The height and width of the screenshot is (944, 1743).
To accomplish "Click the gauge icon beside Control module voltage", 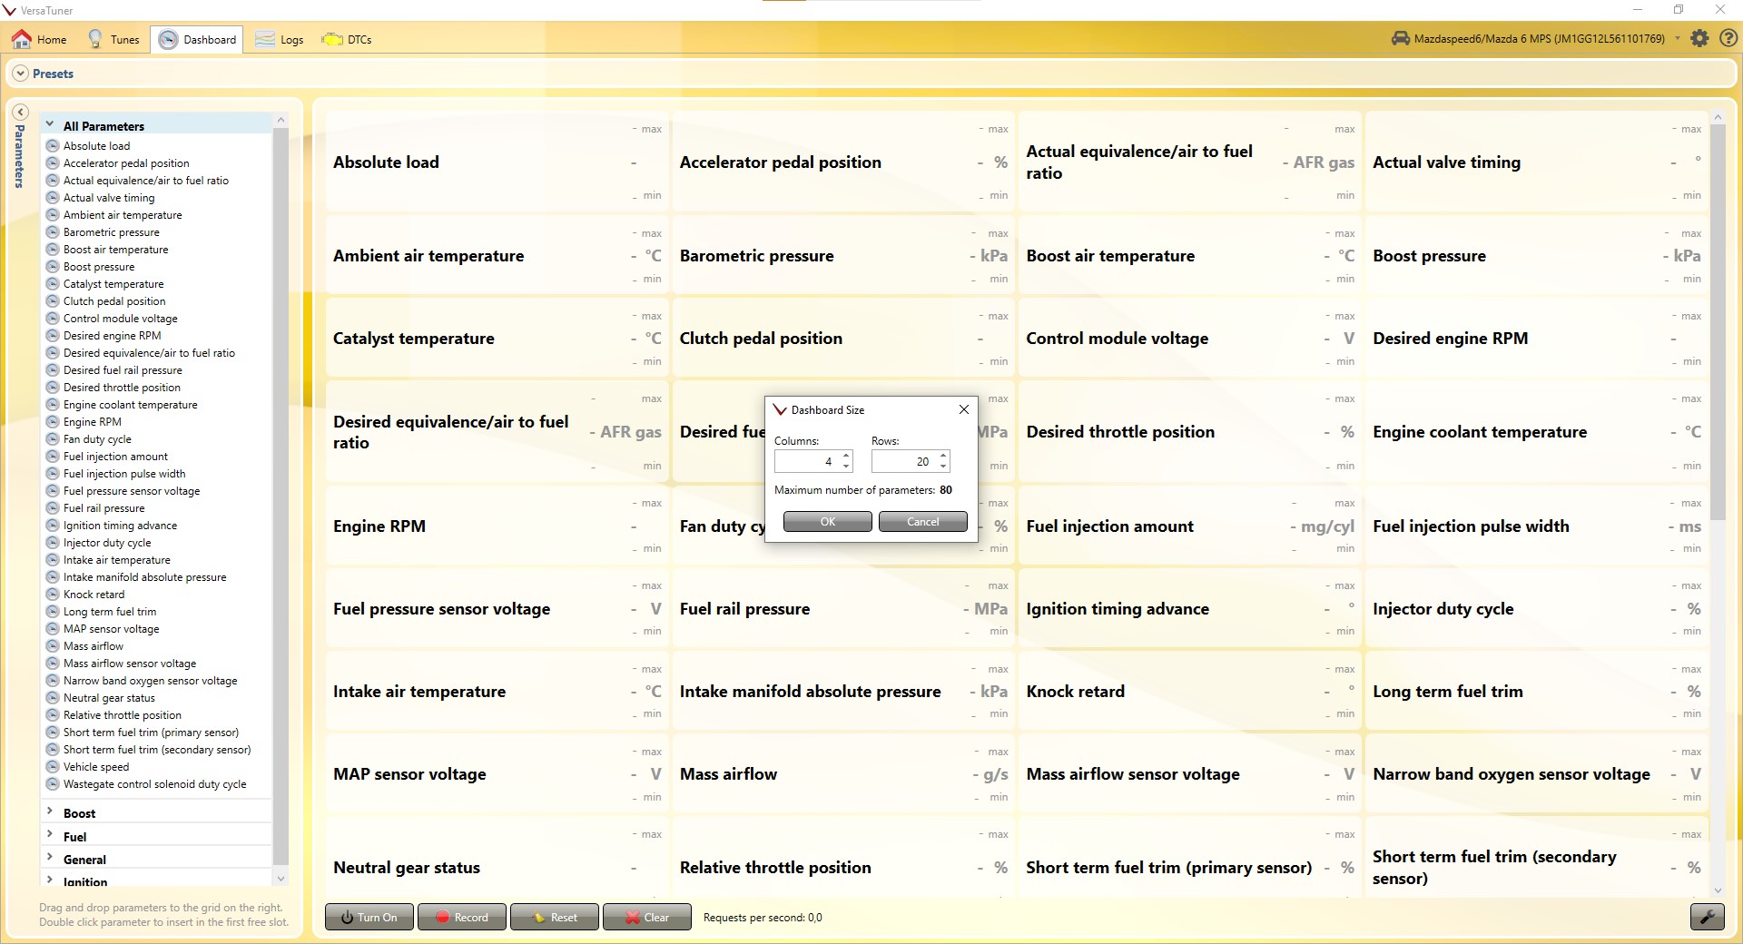I will tap(53, 318).
